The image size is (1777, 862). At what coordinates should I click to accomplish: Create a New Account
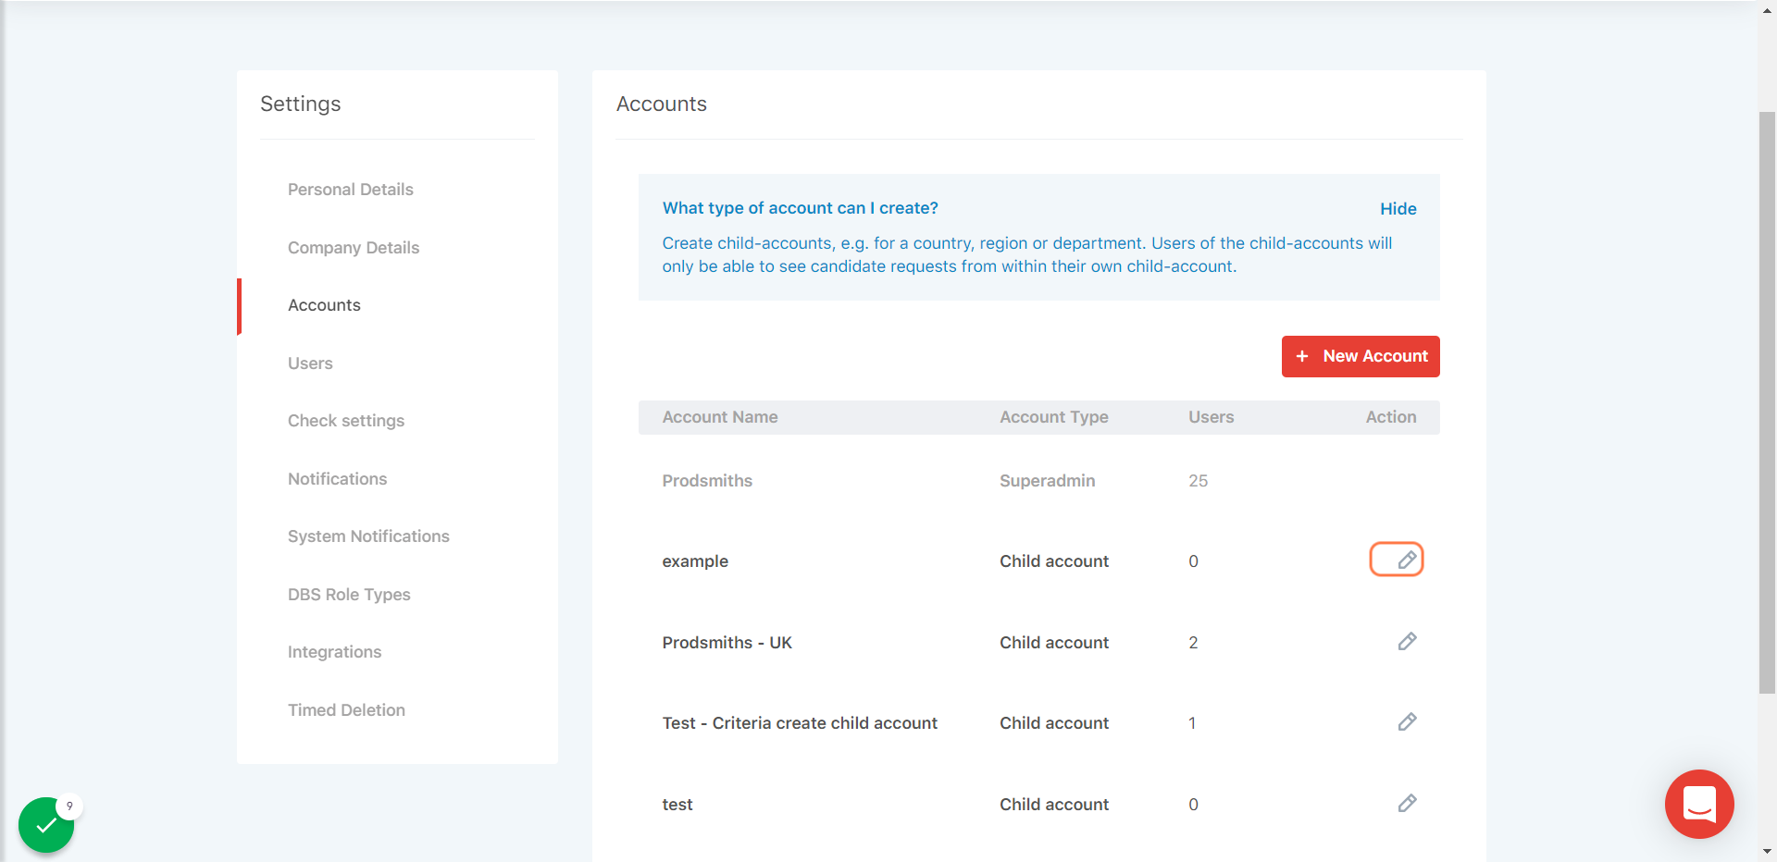click(1361, 356)
